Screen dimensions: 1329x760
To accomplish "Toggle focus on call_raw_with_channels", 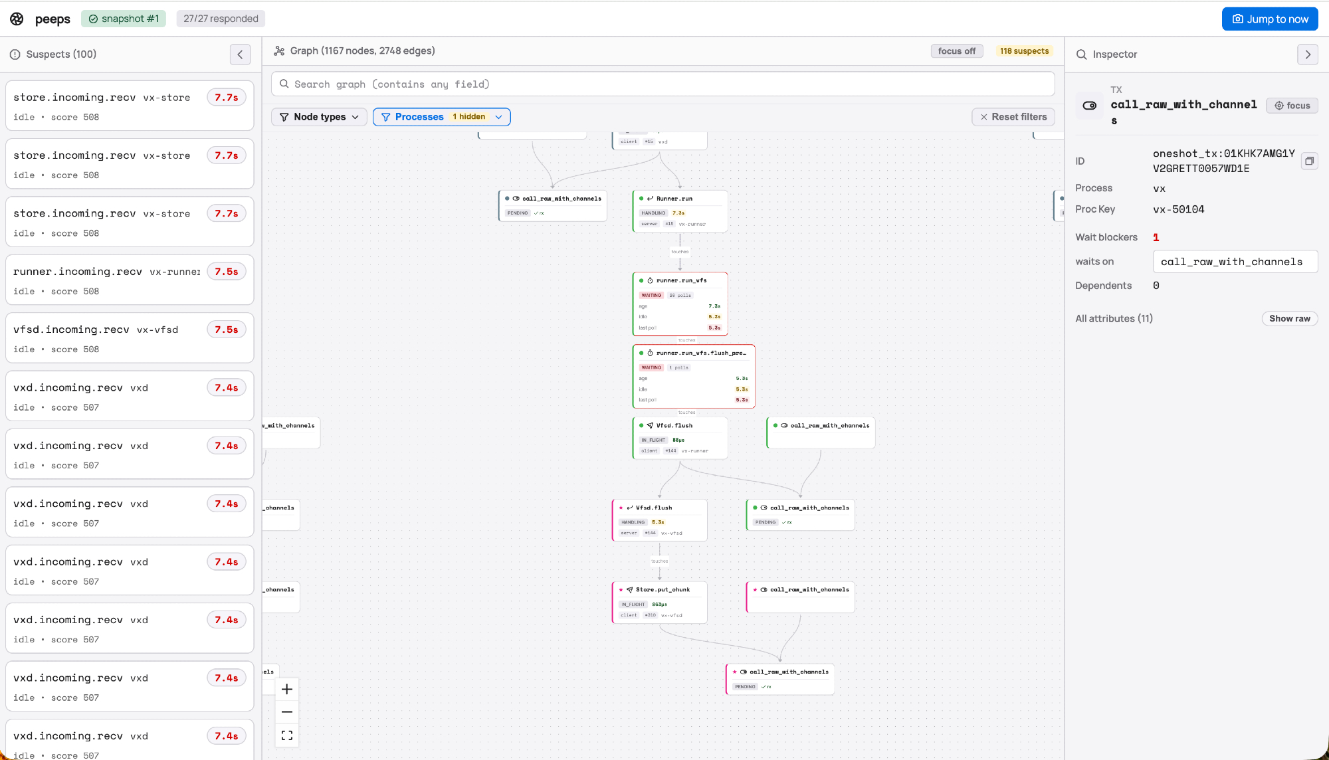I will (1292, 106).
